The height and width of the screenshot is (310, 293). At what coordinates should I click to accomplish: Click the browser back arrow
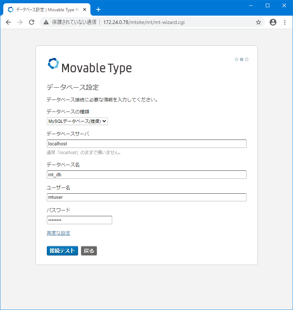pyautogui.click(x=8, y=22)
